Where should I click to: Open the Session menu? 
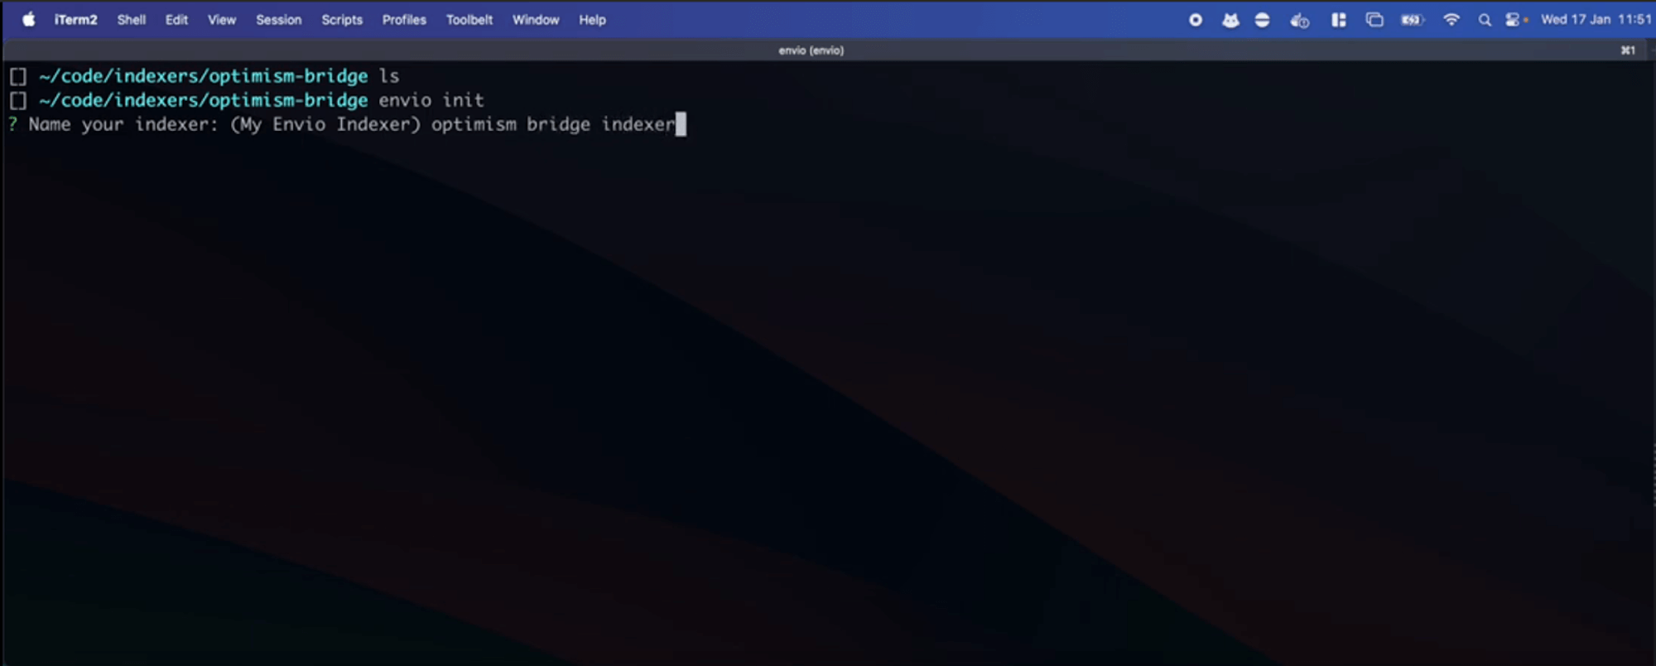tap(278, 19)
